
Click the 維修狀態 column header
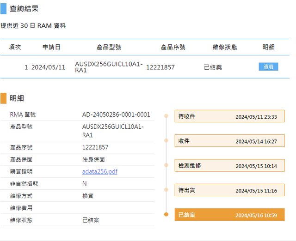point(225,47)
